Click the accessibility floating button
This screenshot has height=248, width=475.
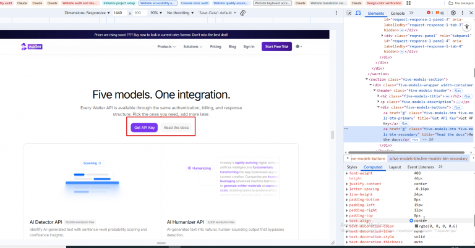tap(467, 27)
